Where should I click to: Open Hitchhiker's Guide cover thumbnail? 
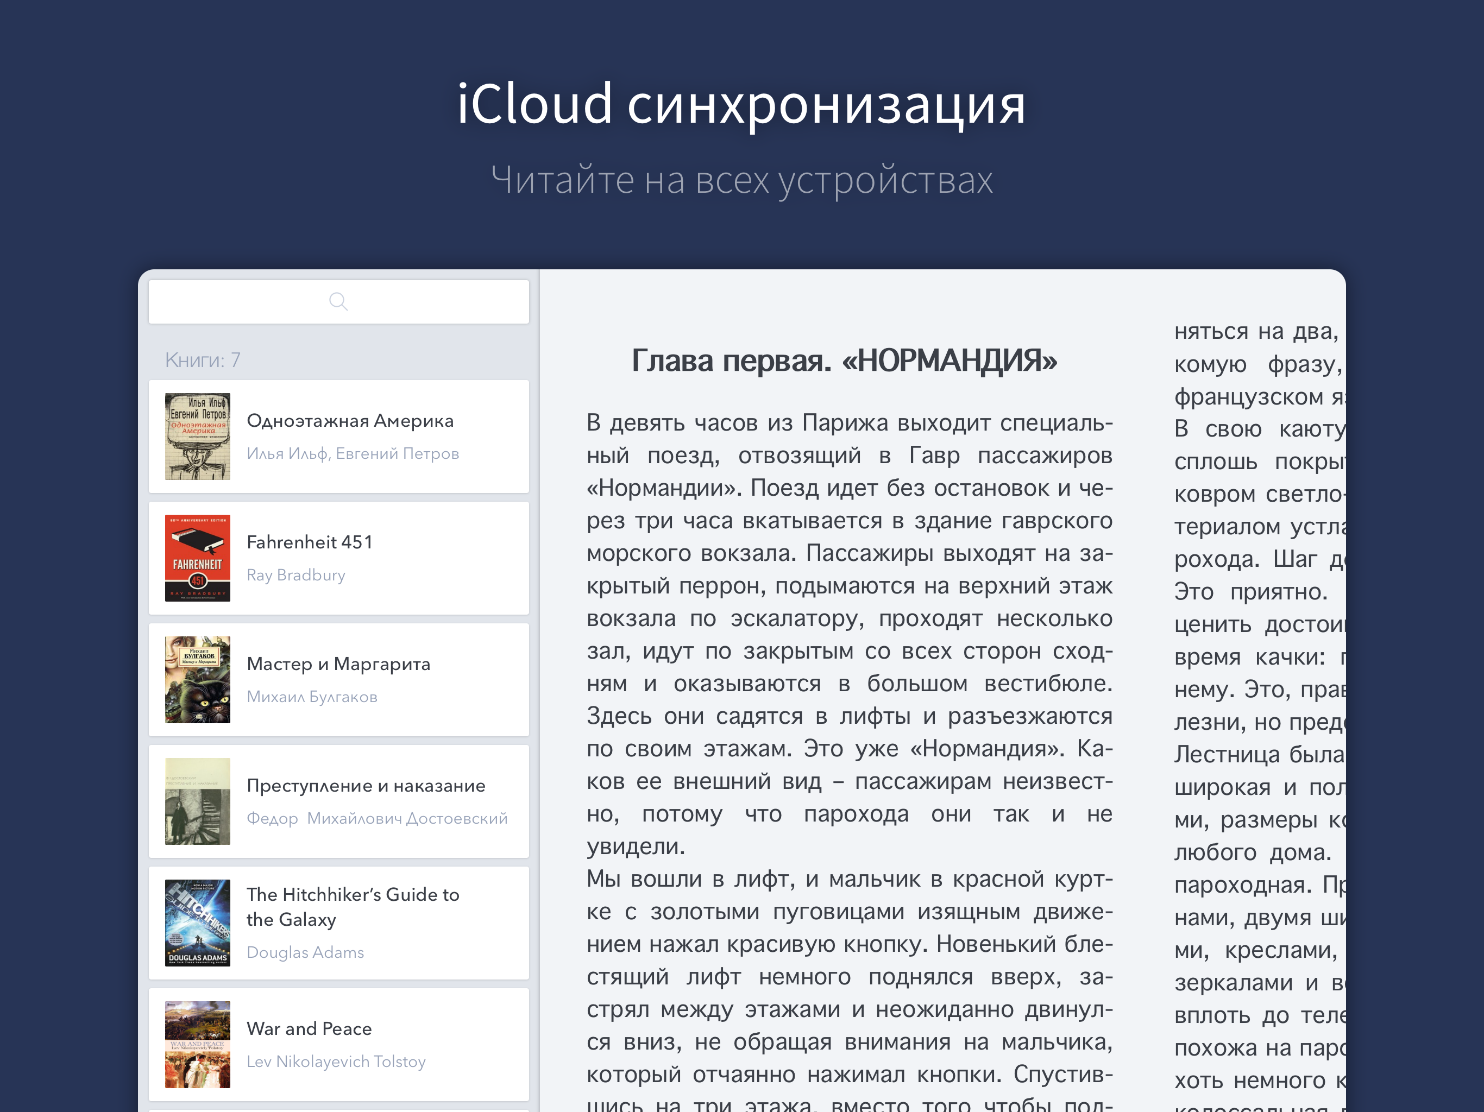tap(197, 923)
